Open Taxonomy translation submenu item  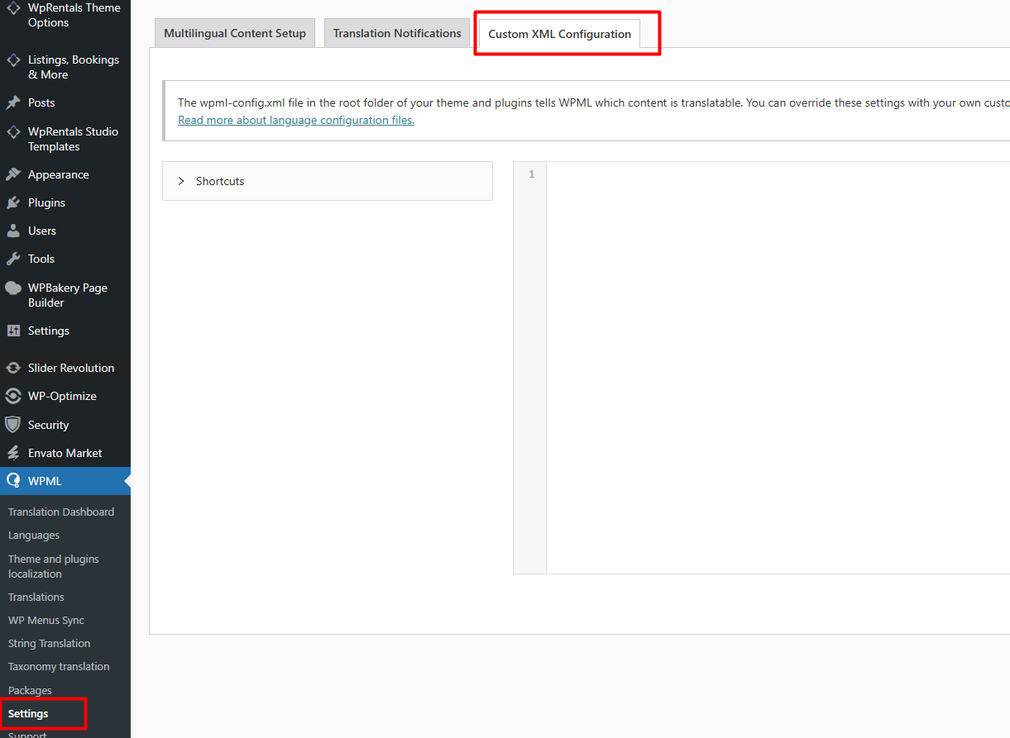click(59, 666)
